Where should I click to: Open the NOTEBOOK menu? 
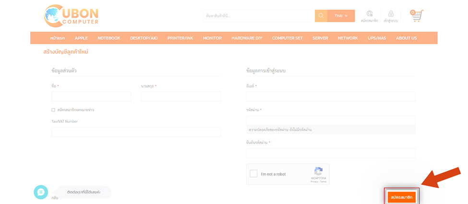coord(108,38)
